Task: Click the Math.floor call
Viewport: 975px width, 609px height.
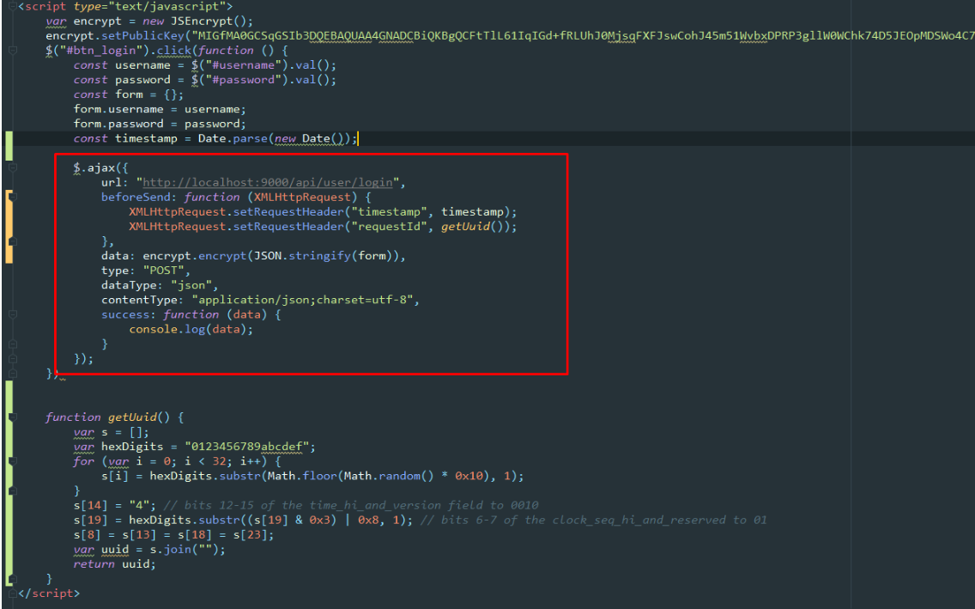Action: coord(302,476)
